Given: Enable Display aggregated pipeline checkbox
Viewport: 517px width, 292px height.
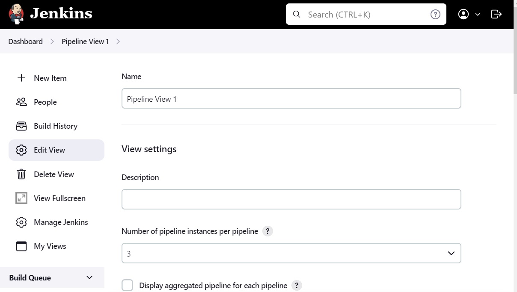Looking at the screenshot, I should pos(128,285).
